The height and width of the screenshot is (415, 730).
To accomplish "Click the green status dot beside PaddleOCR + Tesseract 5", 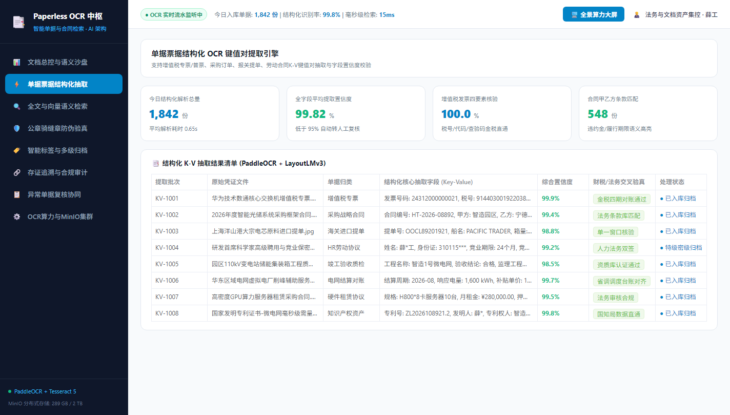I will pos(10,391).
